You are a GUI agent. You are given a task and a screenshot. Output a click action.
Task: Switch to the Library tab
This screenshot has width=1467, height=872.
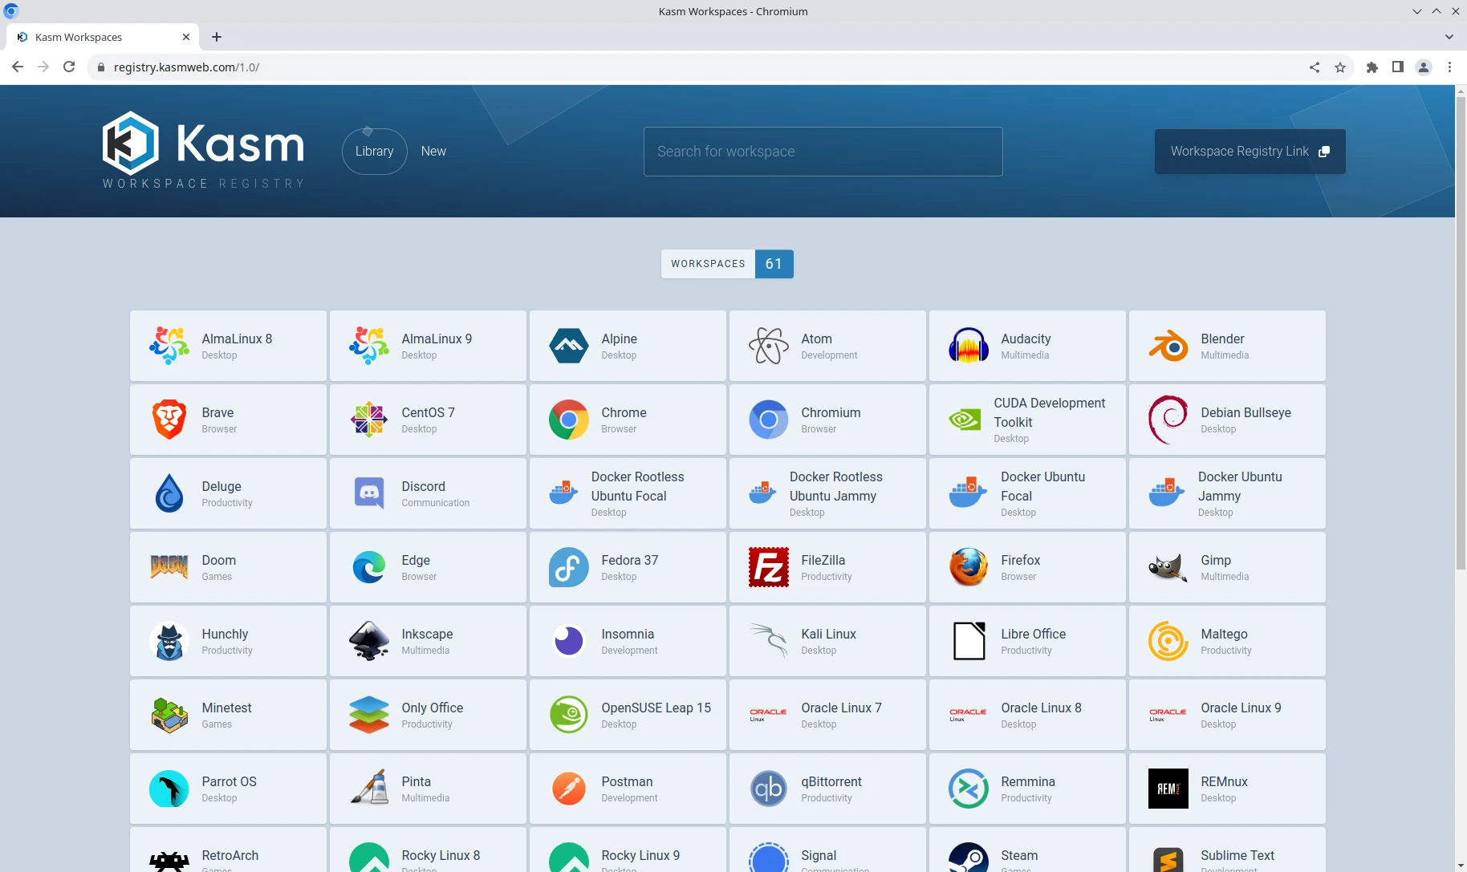click(374, 152)
